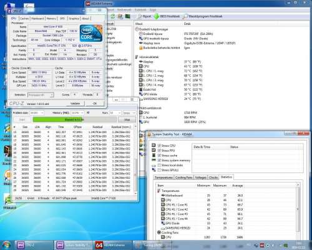Click the disabled Start button in LinX
The image size is (312, 250).
(22, 119)
